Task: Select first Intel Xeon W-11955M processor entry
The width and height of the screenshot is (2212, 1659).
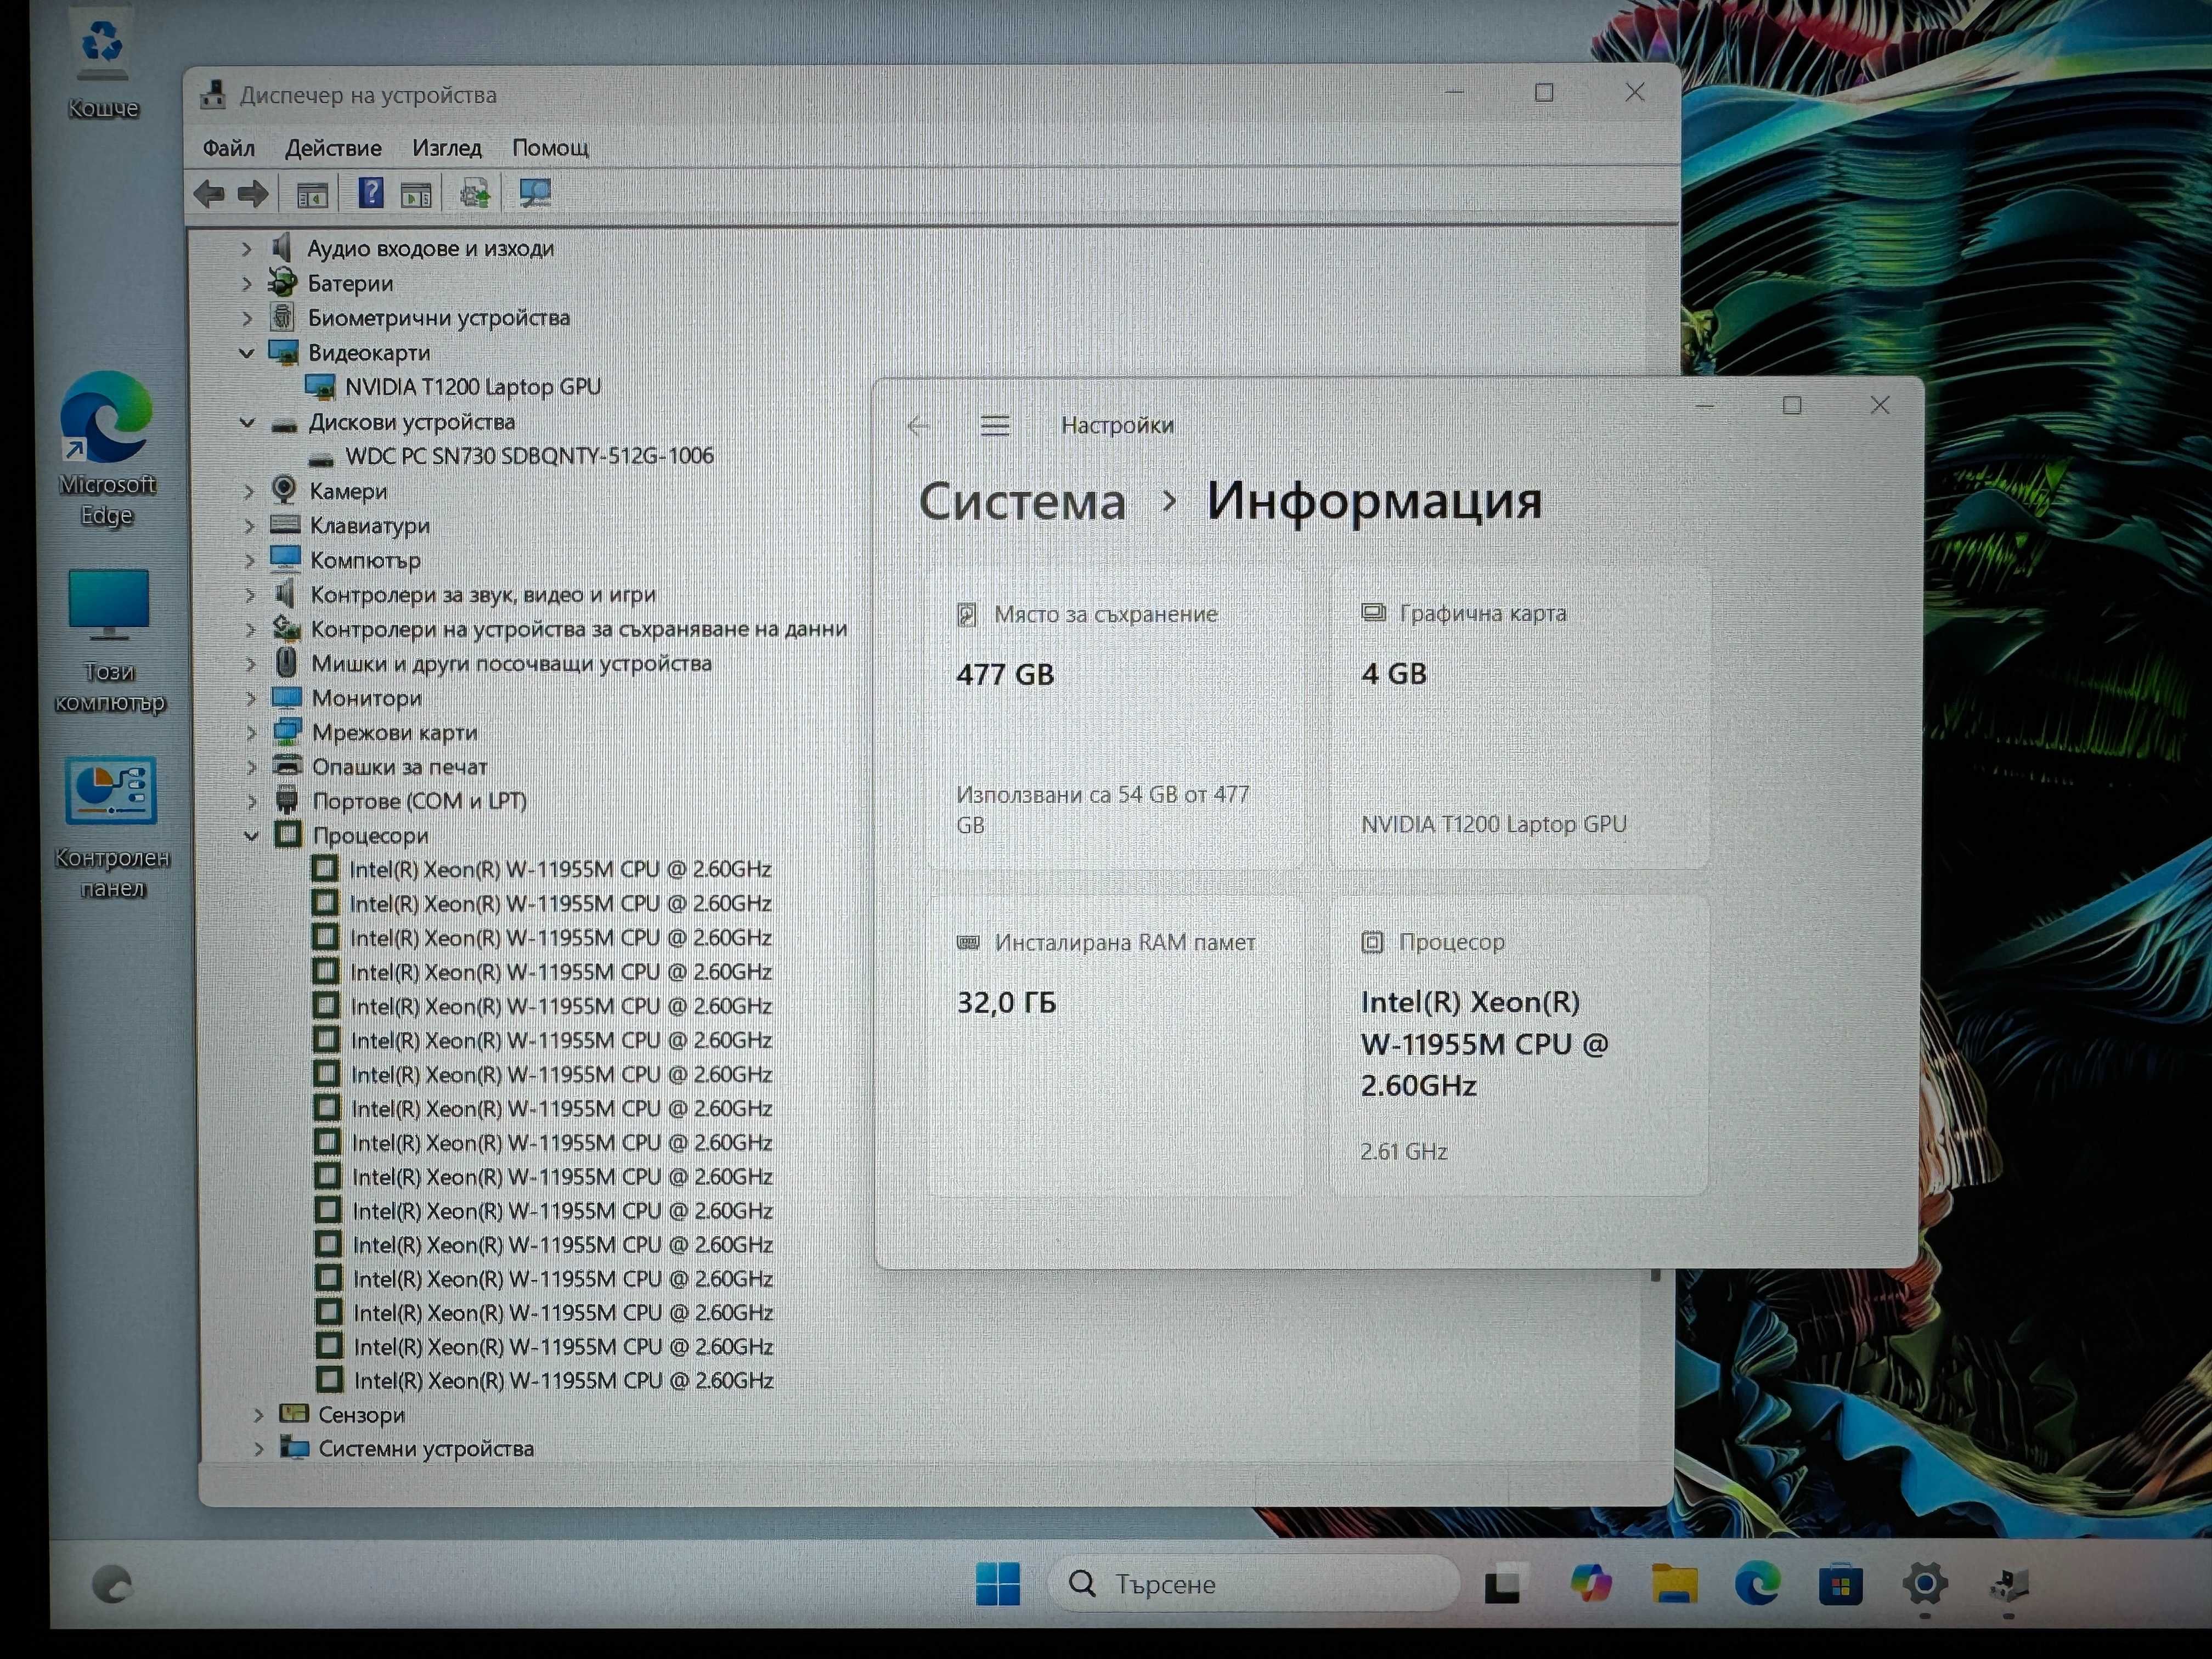Action: (x=560, y=870)
